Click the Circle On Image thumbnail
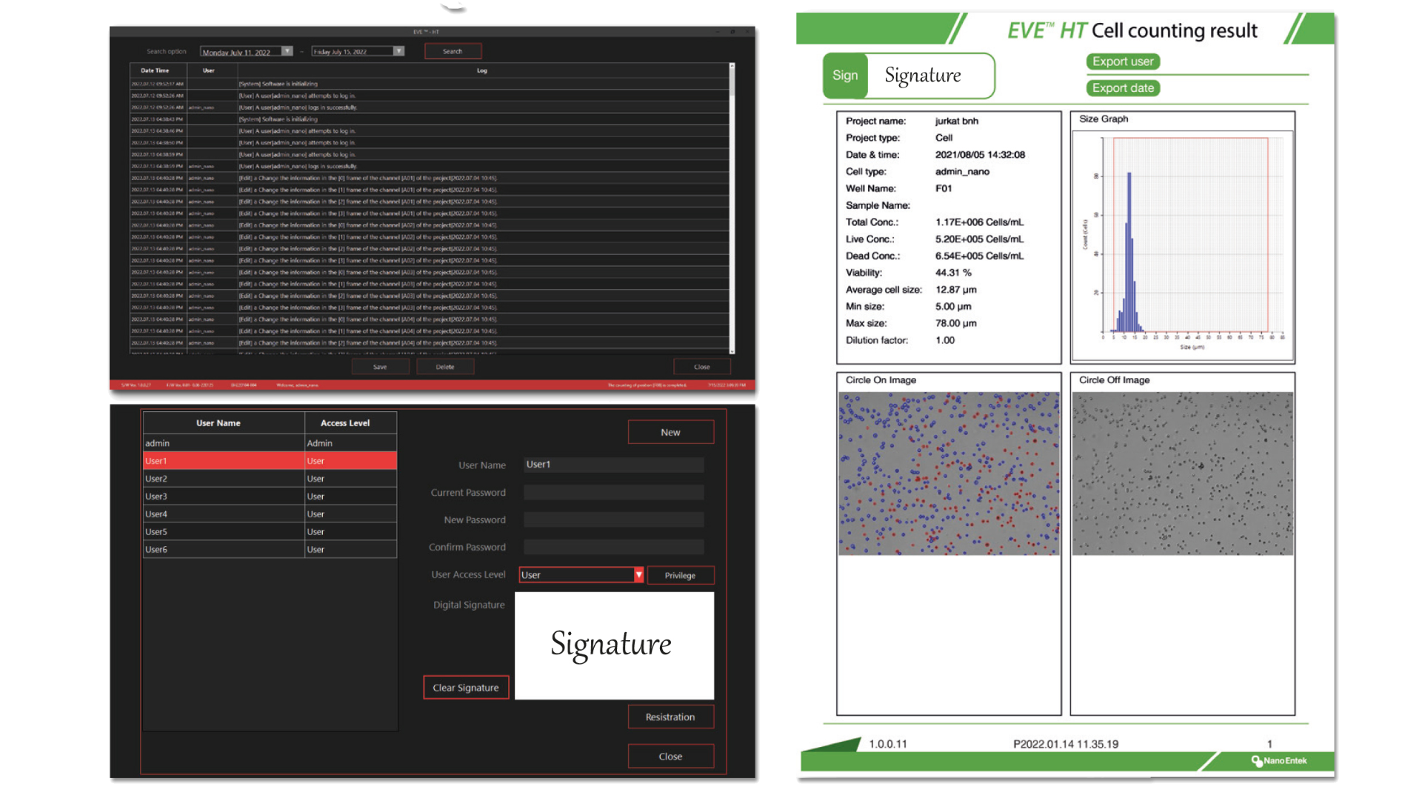This screenshot has width=1422, height=804. click(x=949, y=474)
